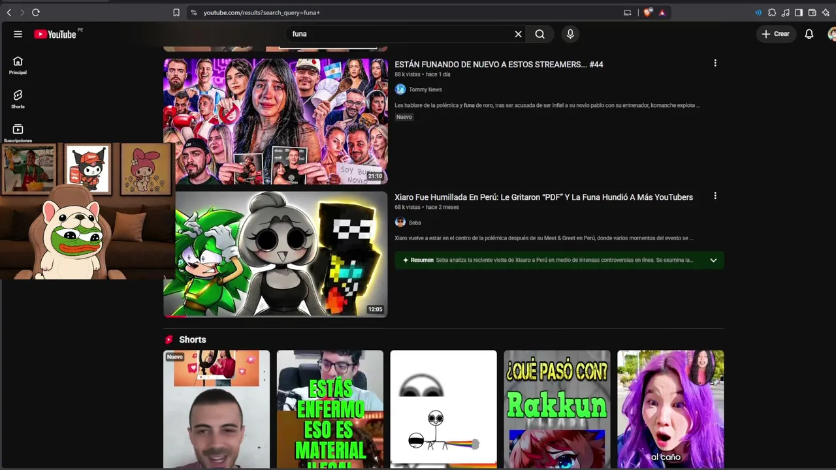Open the account avatar menu
Screen dimensions: 836x470
(832, 34)
